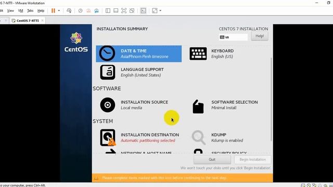Click the "English (United States)" text
The image size is (333, 187).
tap(141, 75)
